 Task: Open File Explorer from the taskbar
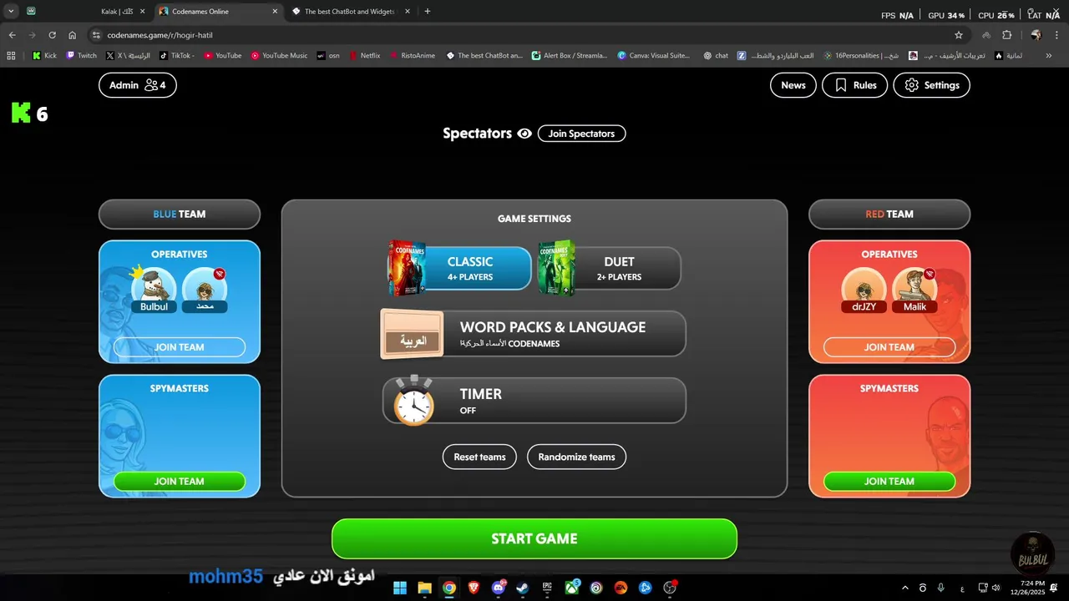click(x=424, y=588)
